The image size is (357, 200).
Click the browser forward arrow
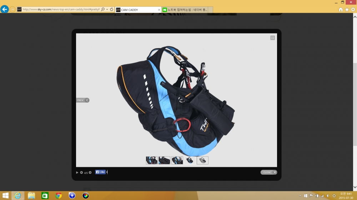point(12,9)
